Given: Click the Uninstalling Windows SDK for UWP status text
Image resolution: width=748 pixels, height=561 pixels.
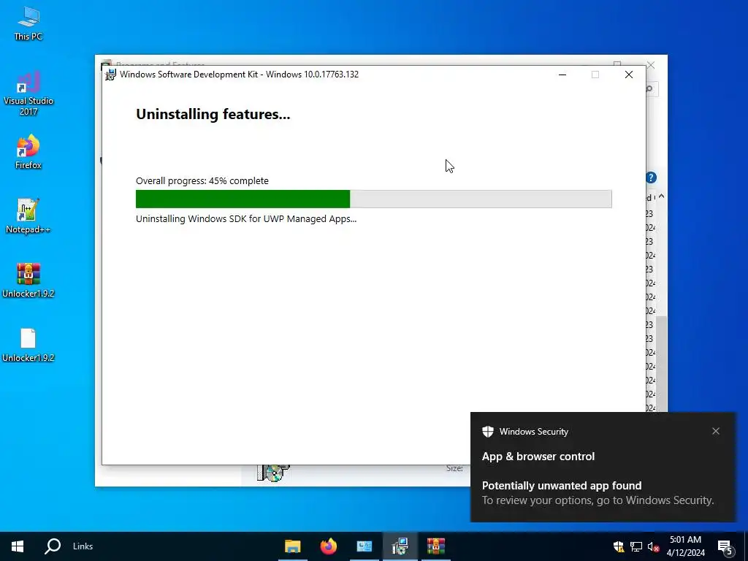Looking at the screenshot, I should [246, 219].
